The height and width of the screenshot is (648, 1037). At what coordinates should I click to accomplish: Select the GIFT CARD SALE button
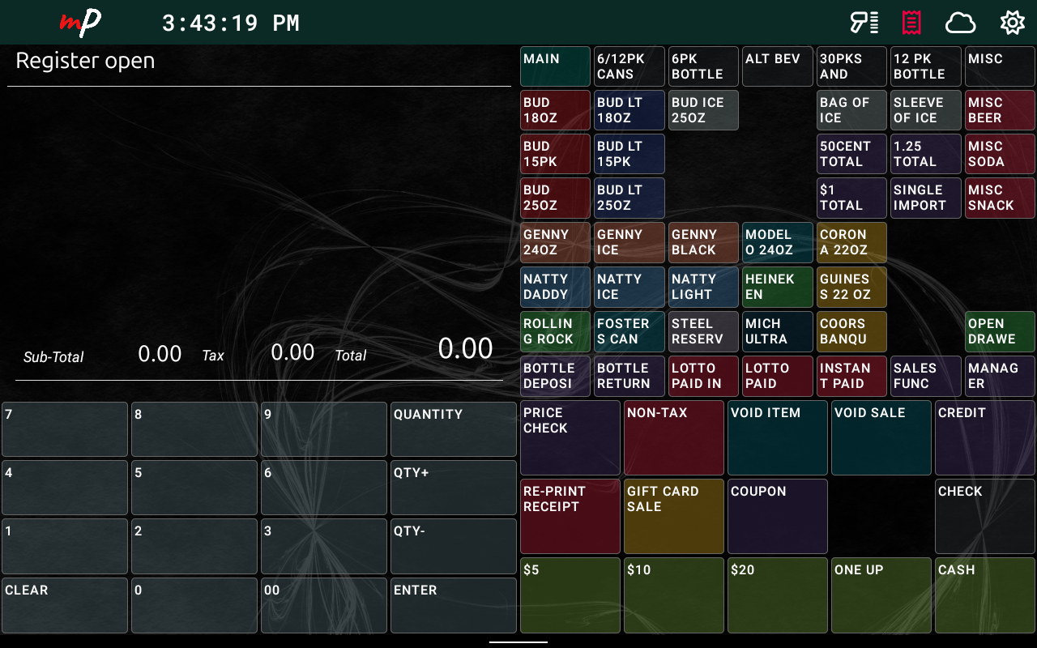pos(673,516)
